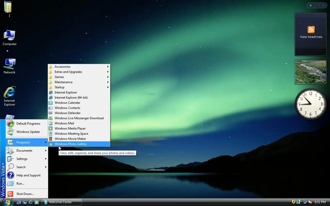Open Windows Movie Maker from Programs menu
This screenshot has width=330, height=206.
coord(79,139)
